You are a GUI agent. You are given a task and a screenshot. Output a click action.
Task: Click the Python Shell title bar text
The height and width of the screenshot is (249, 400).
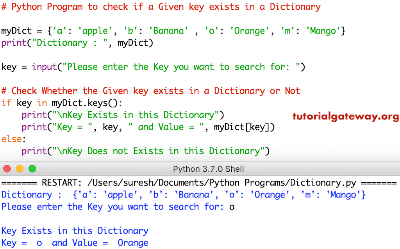(x=209, y=169)
